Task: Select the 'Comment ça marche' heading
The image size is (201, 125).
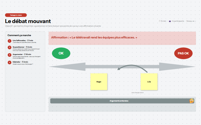Action: click(19, 35)
